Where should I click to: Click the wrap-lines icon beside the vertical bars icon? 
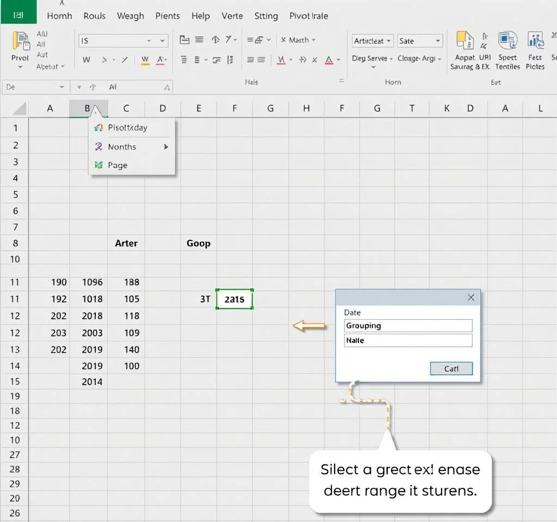click(216, 60)
